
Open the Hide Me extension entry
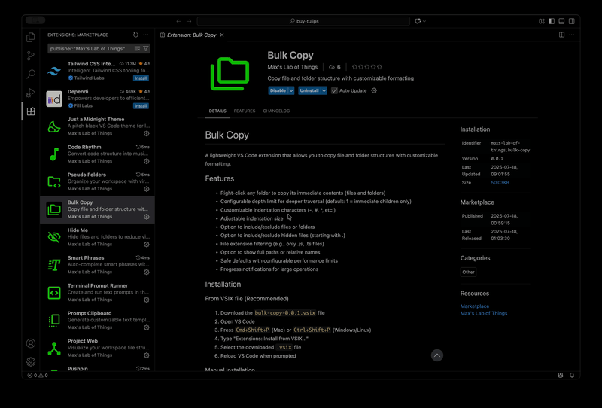(98, 237)
